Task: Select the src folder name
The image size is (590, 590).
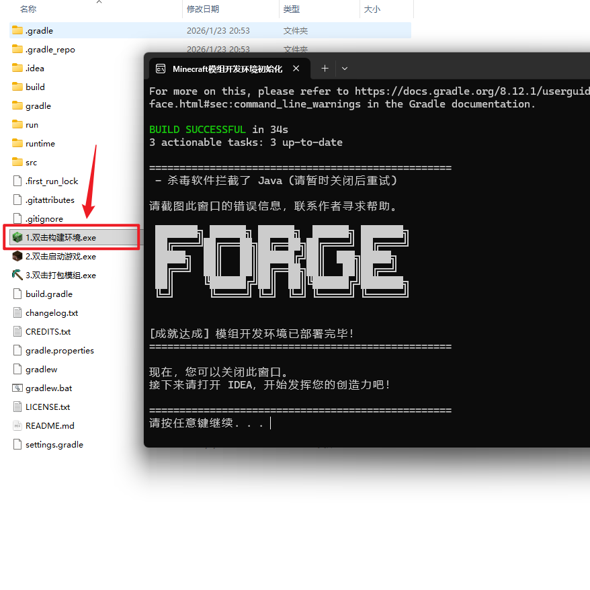Action: (x=31, y=163)
